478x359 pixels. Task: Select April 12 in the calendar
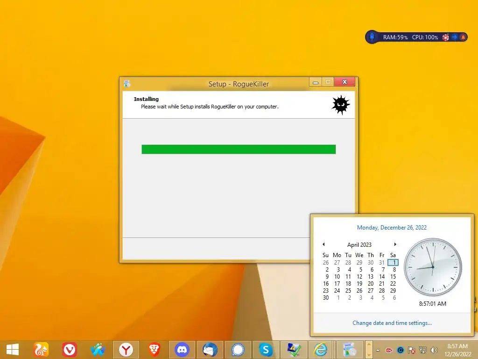click(359, 277)
